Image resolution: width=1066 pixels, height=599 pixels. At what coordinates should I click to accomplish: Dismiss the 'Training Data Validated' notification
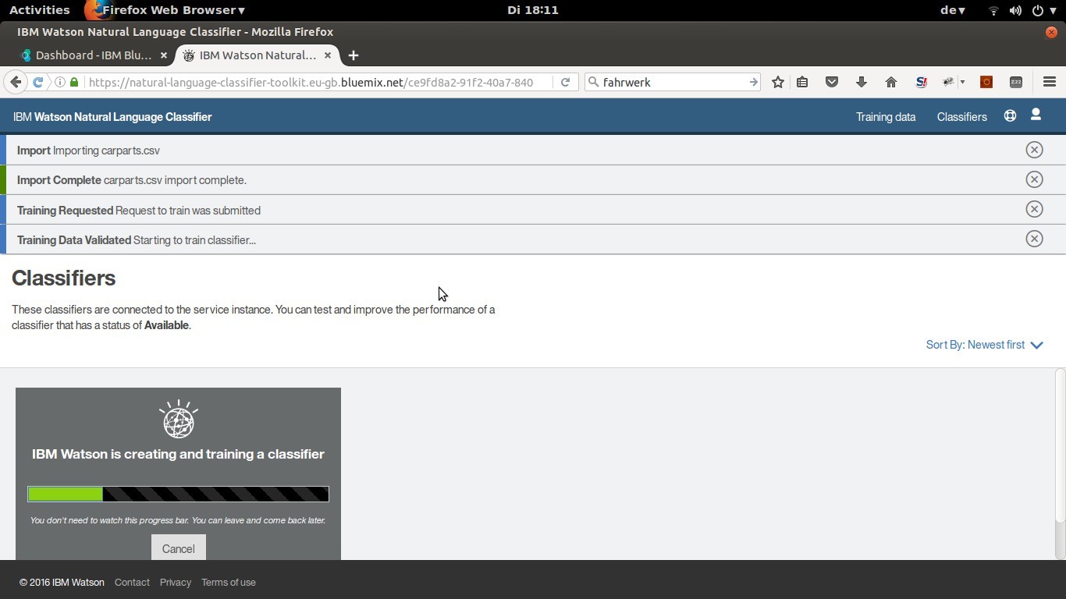tap(1034, 239)
